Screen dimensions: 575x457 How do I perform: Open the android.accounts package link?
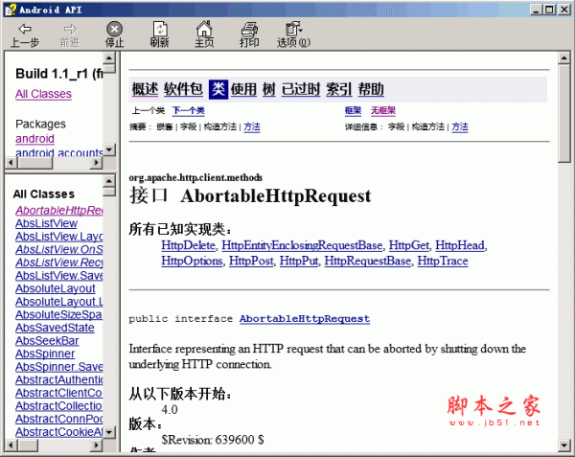point(59,152)
